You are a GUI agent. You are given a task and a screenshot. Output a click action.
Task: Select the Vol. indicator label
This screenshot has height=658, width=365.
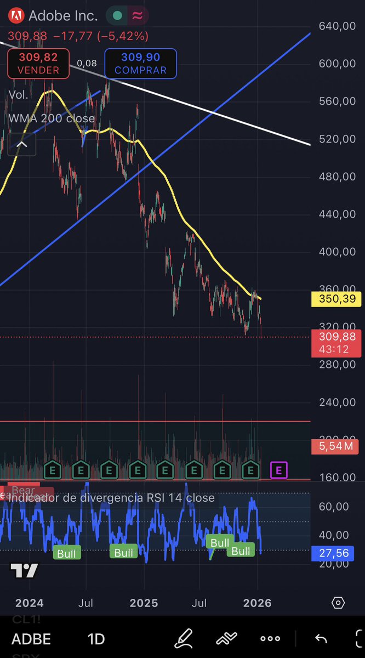point(19,95)
